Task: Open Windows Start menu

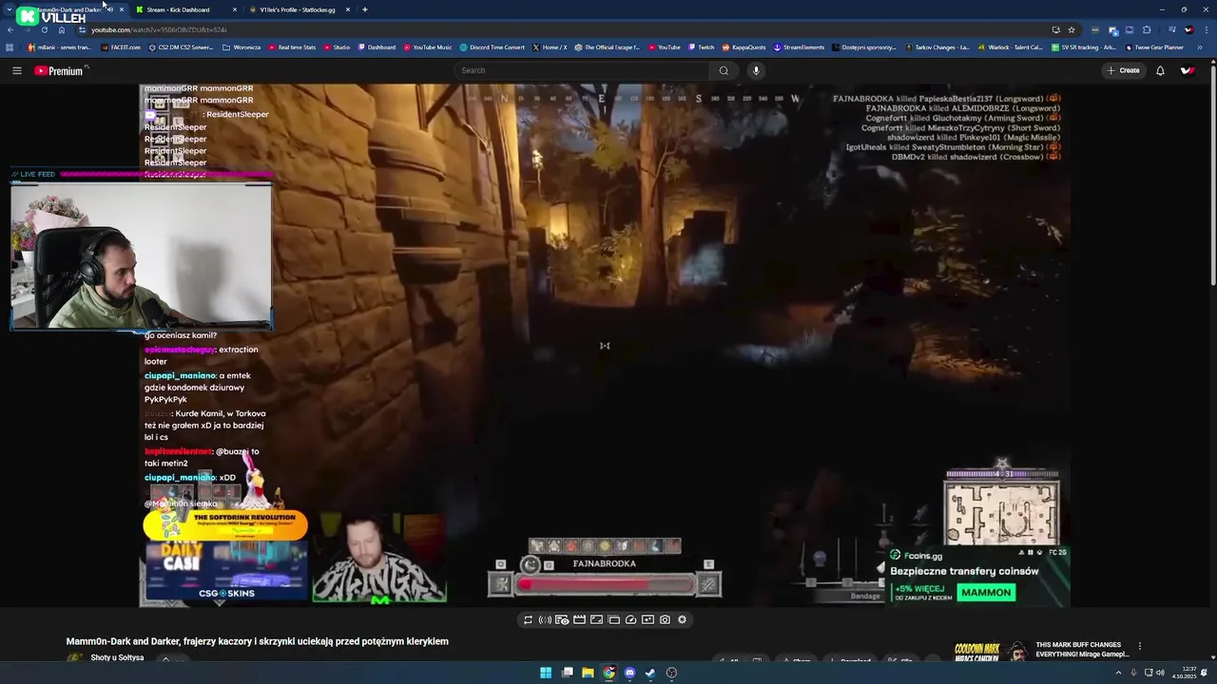Action: 546,673
